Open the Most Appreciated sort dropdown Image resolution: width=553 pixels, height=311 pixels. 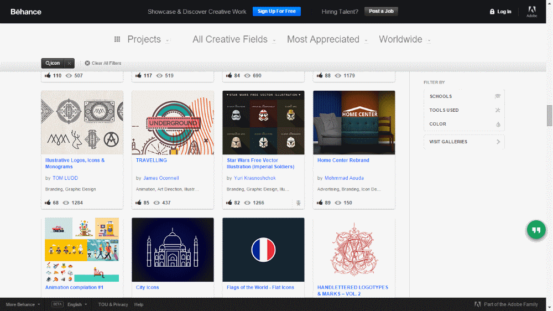tap(327, 39)
